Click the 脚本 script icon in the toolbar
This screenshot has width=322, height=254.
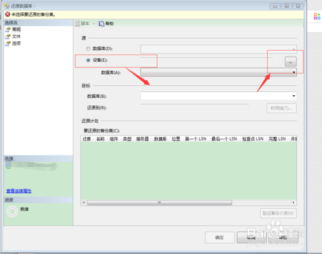[x=77, y=24]
